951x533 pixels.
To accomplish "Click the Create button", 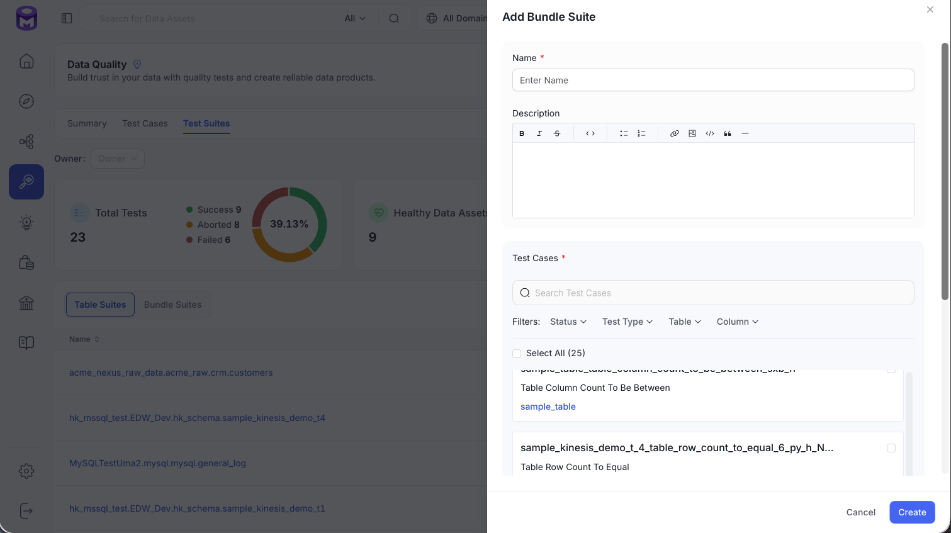I will pos(912,512).
